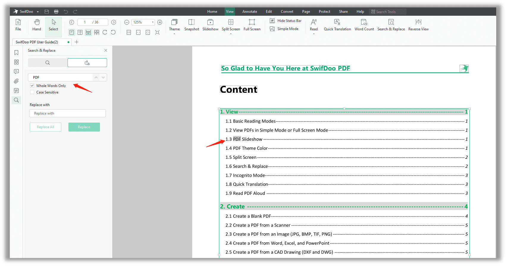Open the File menu icon
The image size is (506, 266).
18,25
